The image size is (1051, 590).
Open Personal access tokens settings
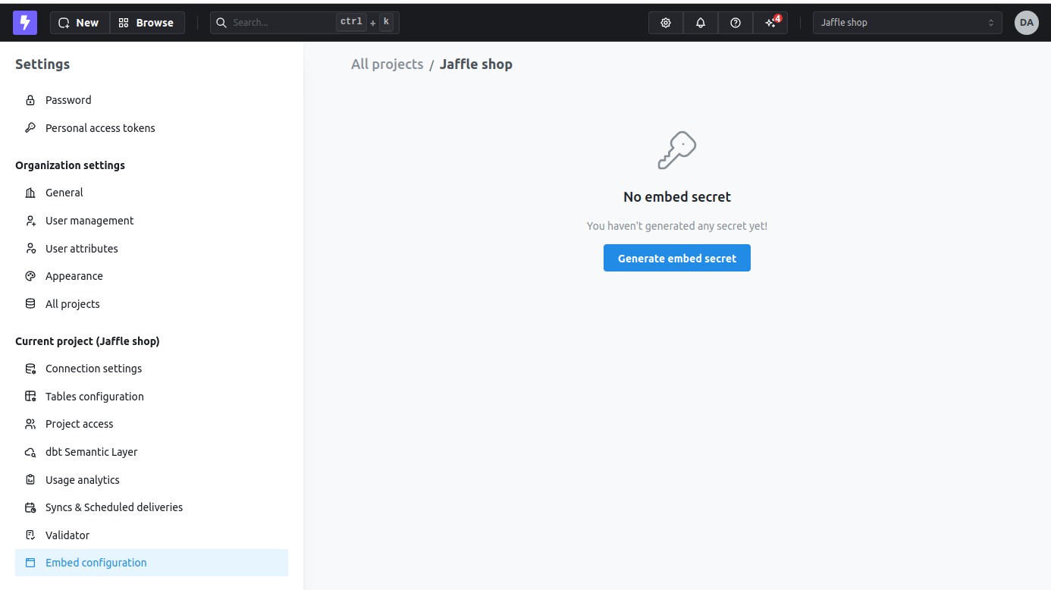(100, 127)
